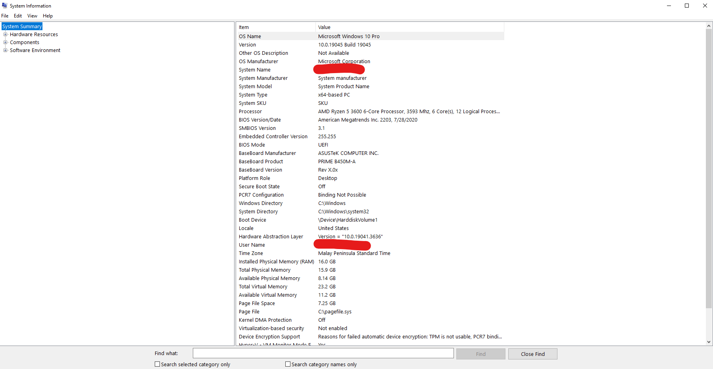Open the Help menu
Screen dimensions: 713x369
point(48,16)
